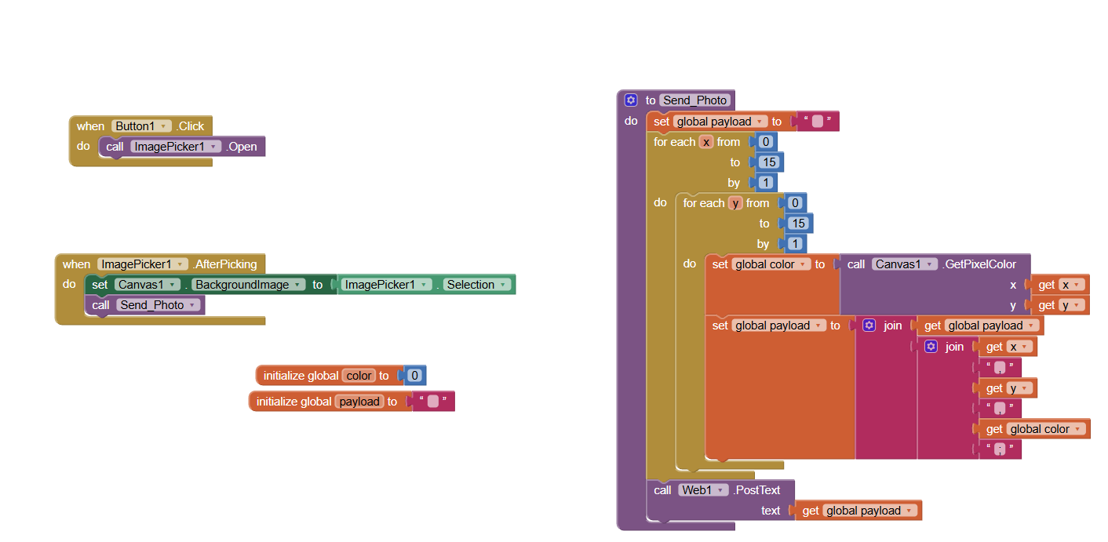Image resolution: width=1108 pixels, height=542 pixels.
Task: Click gear icon on the nested join block
Action: click(x=931, y=347)
